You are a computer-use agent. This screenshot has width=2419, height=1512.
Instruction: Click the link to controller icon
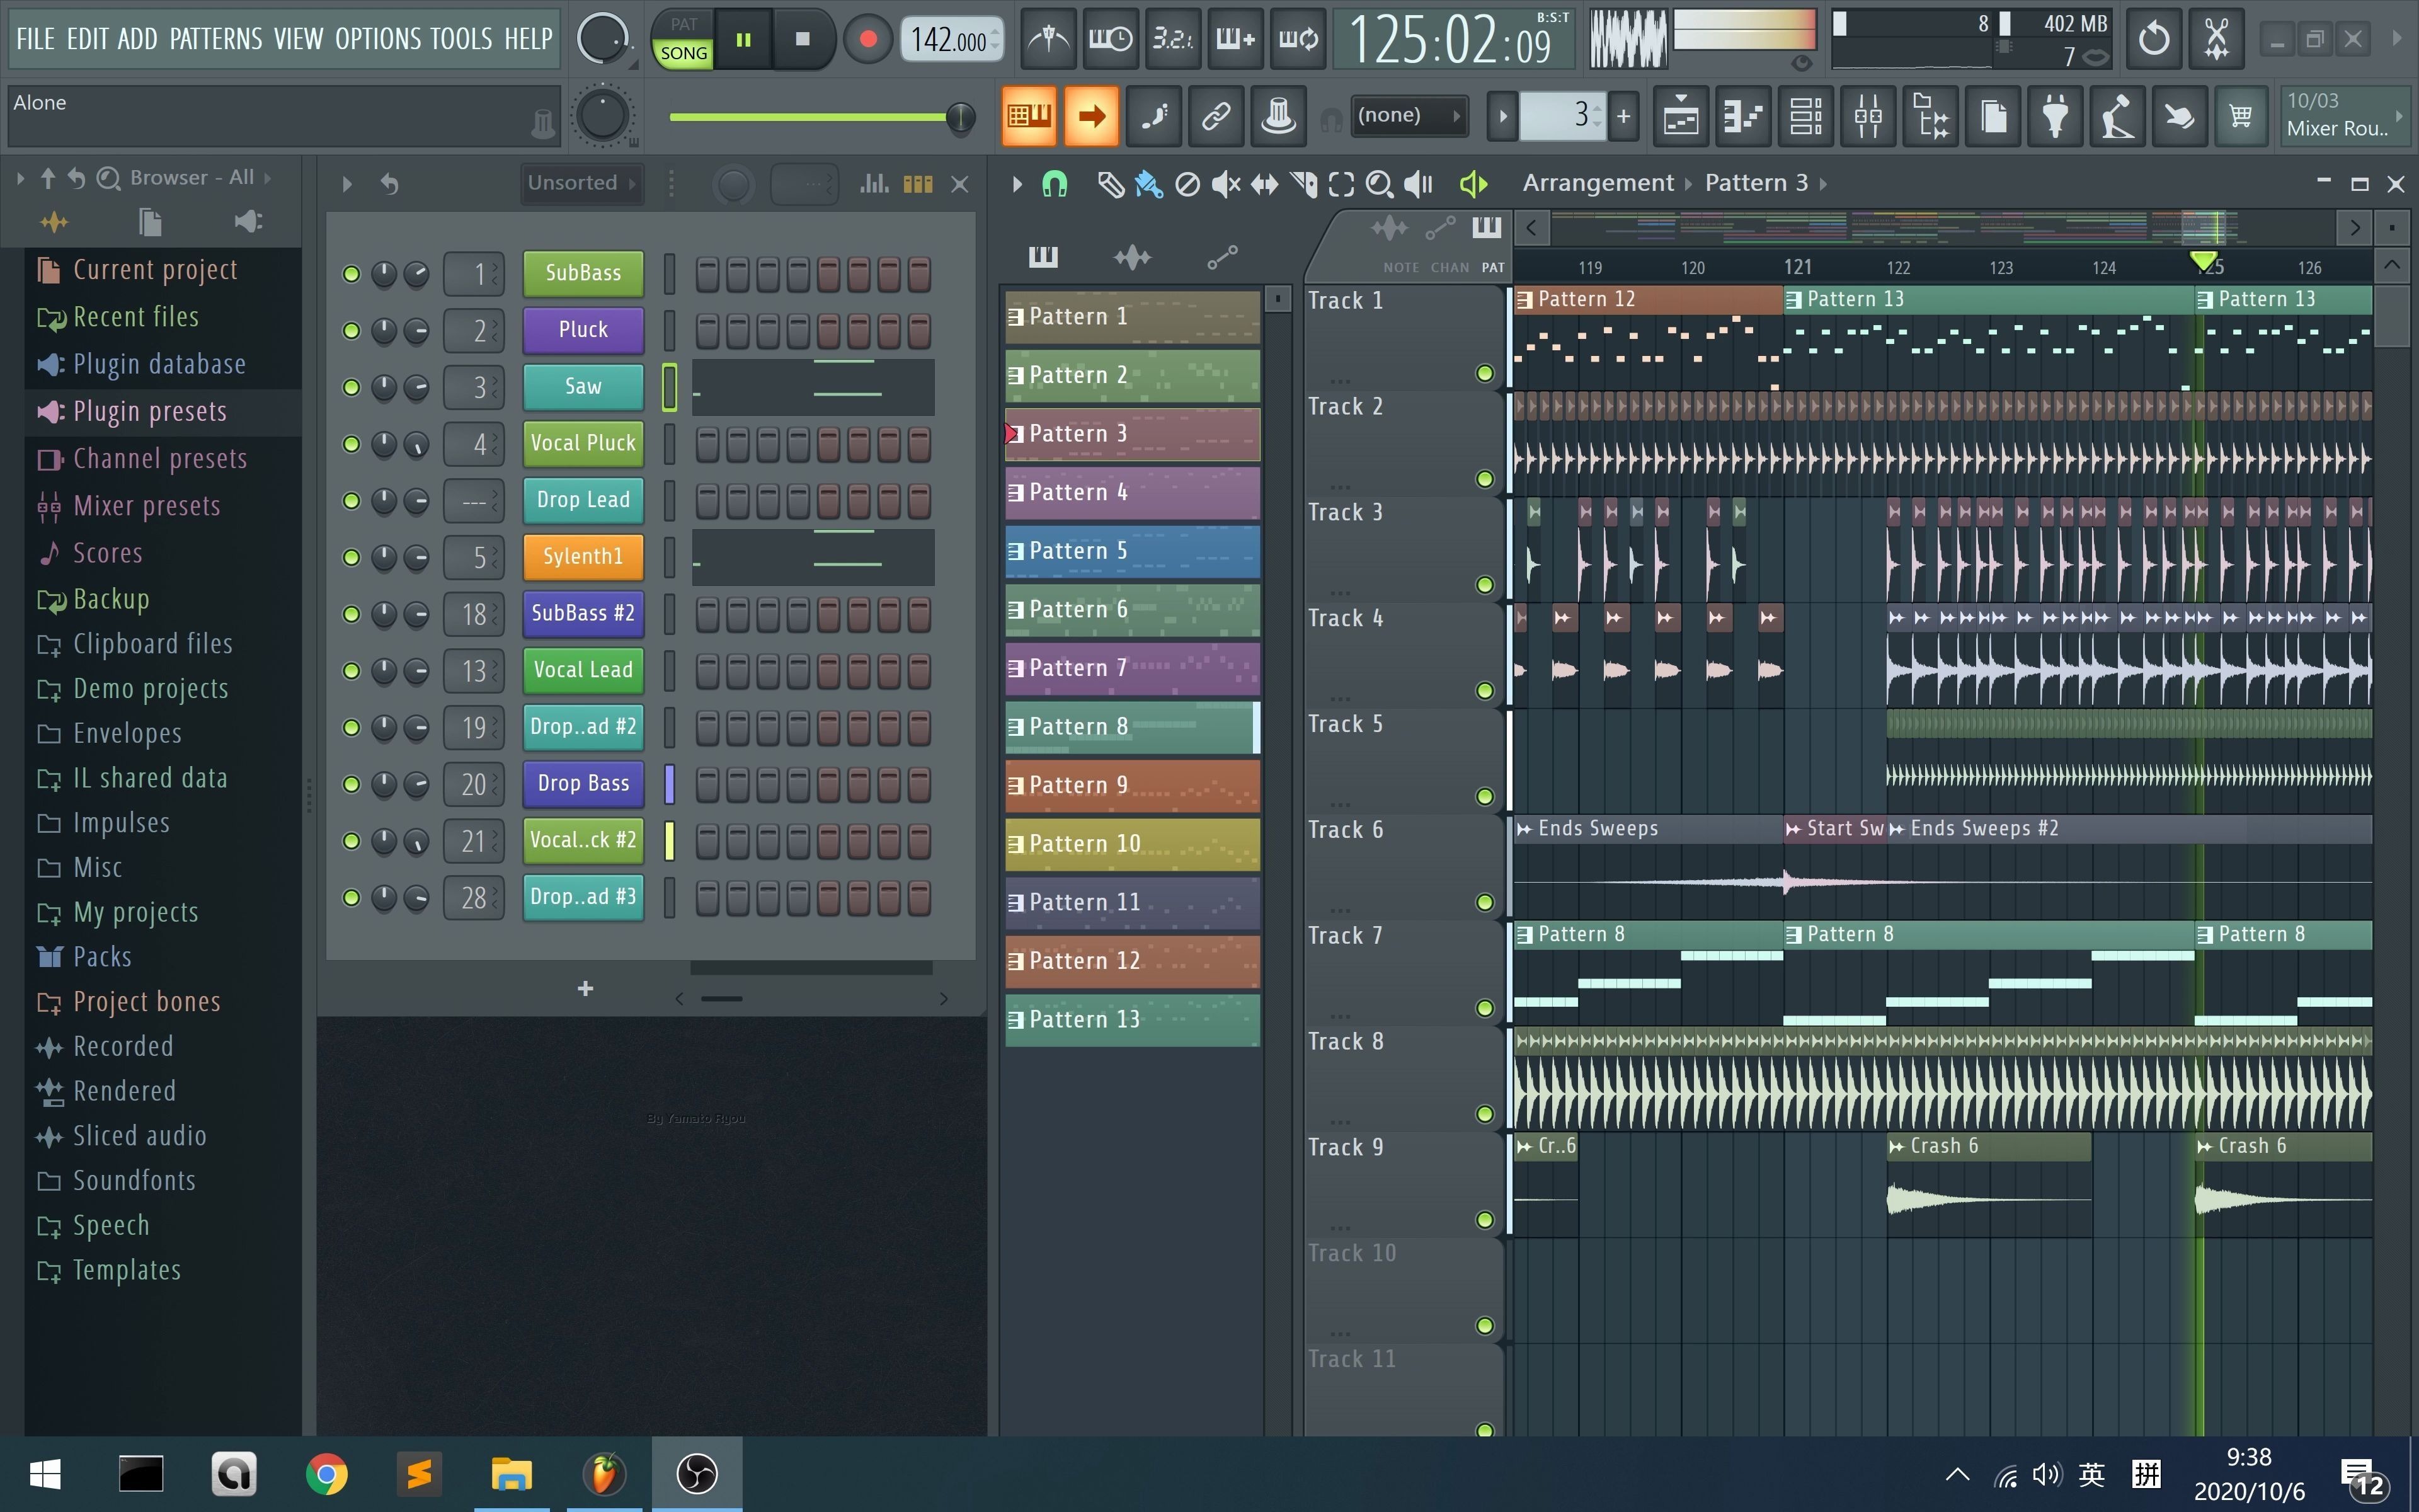(x=1216, y=117)
